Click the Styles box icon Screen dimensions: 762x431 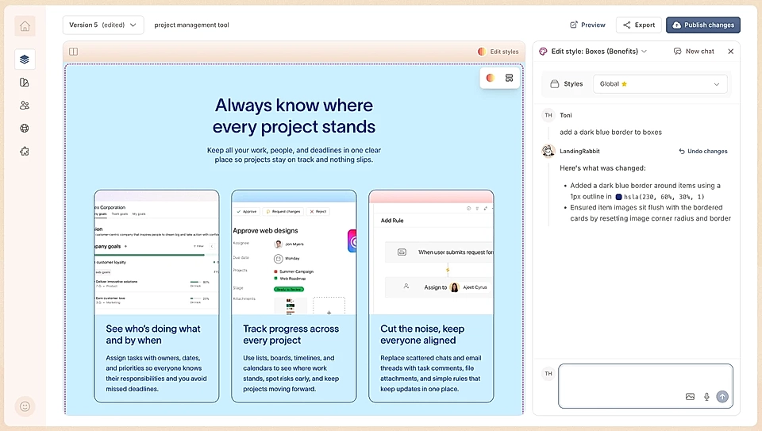[x=555, y=83]
